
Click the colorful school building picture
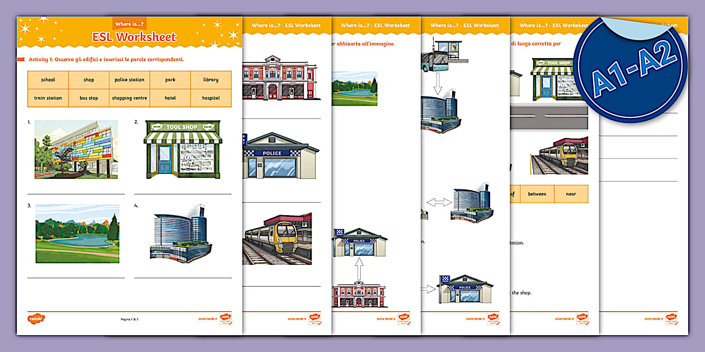76,149
